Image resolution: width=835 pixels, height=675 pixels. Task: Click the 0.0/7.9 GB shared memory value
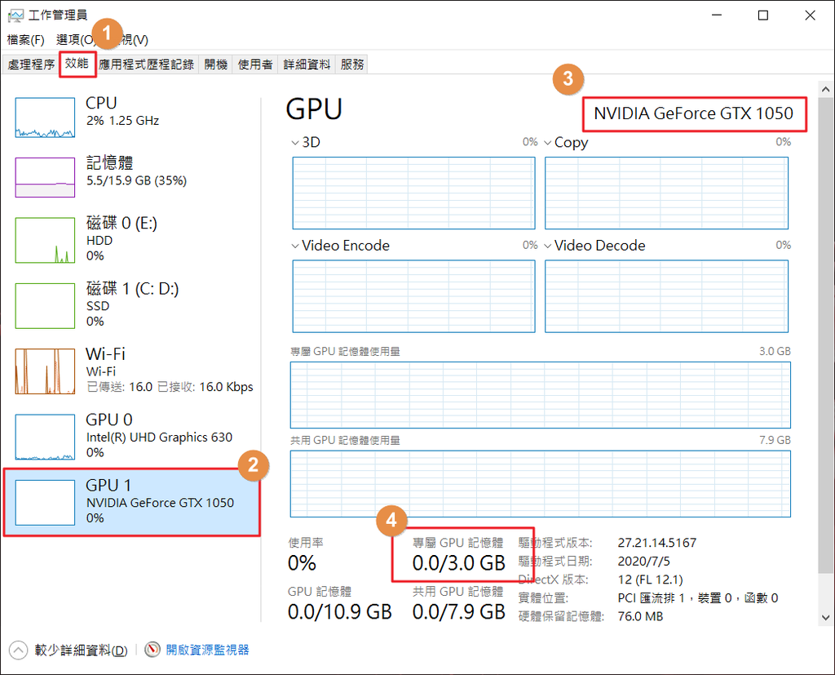click(x=458, y=612)
